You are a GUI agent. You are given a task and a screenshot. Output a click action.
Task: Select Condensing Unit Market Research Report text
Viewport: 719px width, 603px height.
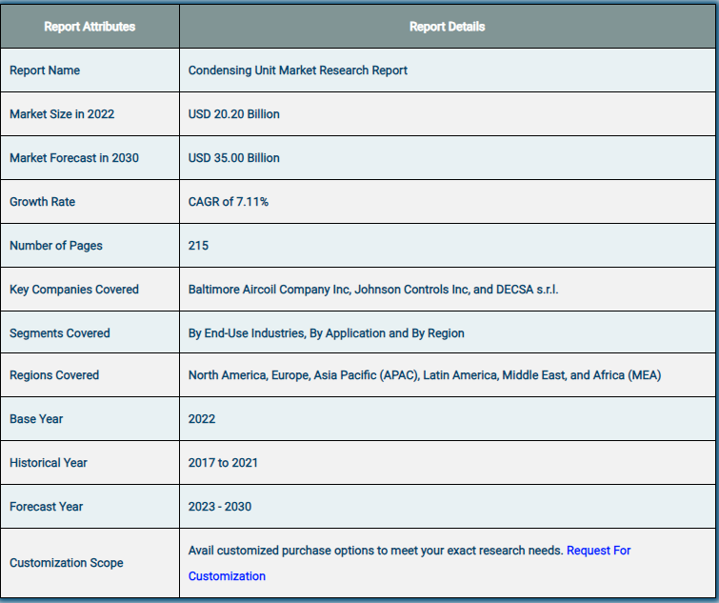297,70
